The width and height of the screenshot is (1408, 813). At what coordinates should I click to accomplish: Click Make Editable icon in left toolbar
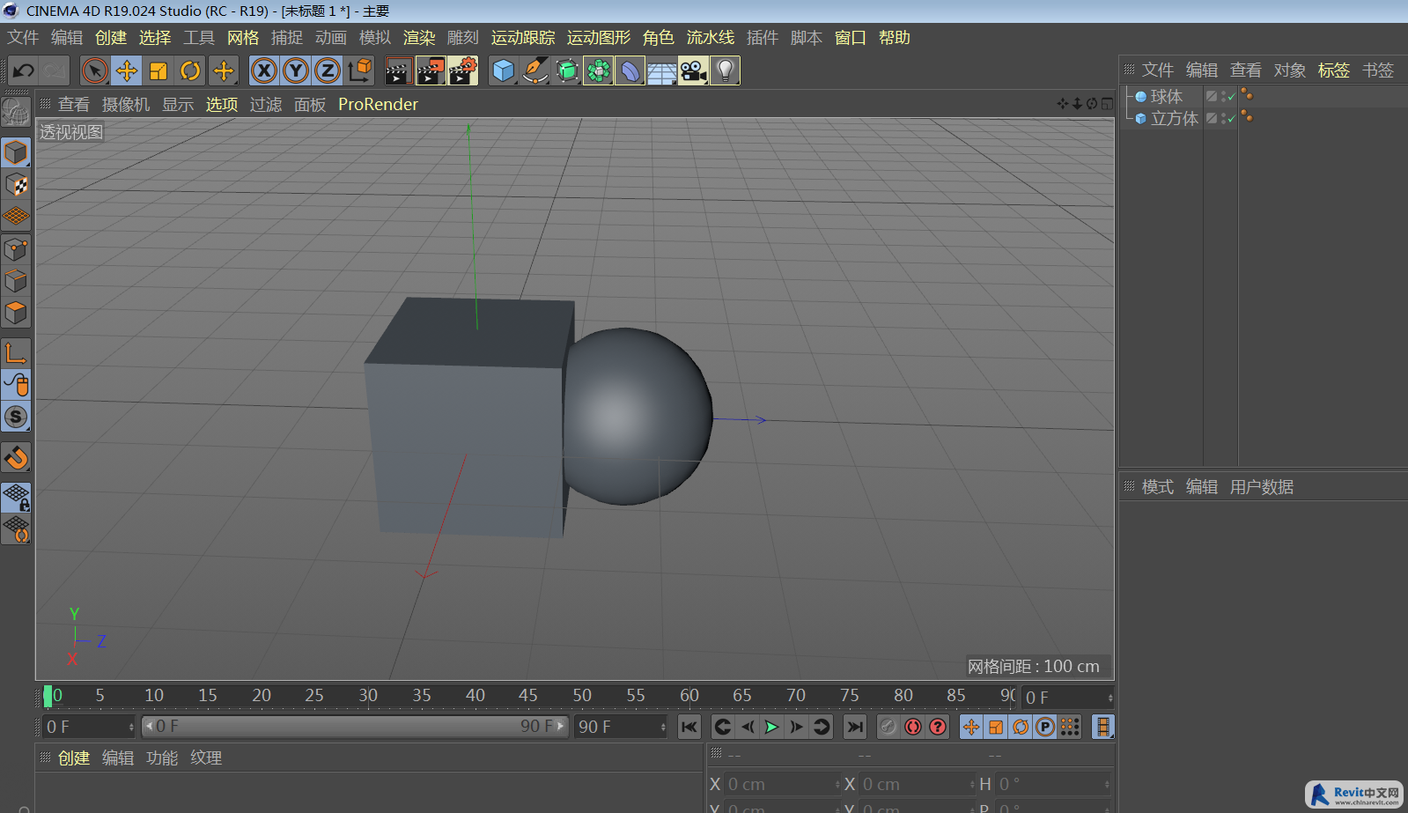point(16,112)
